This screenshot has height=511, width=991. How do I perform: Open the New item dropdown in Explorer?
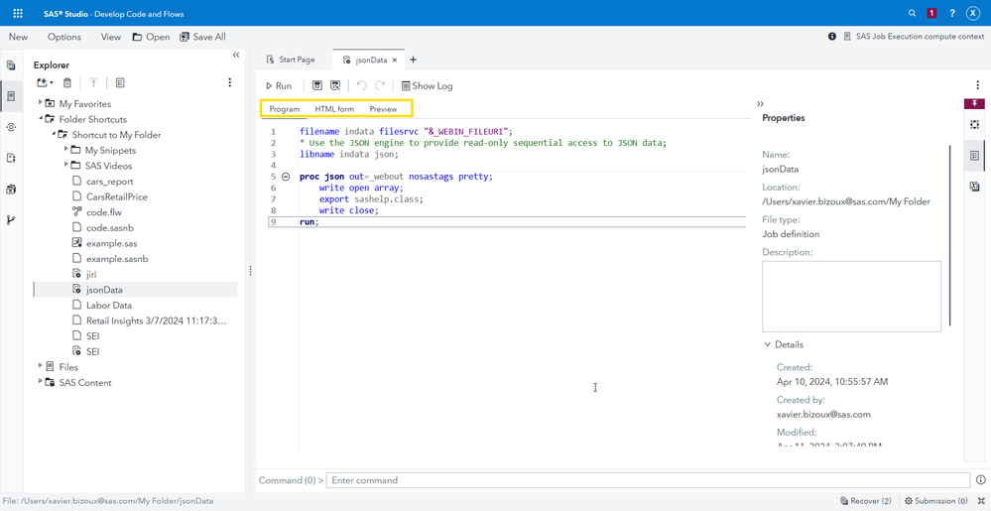click(45, 82)
